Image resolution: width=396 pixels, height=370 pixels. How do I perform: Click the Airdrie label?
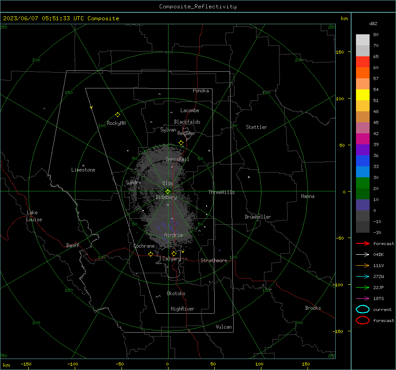coord(173,235)
